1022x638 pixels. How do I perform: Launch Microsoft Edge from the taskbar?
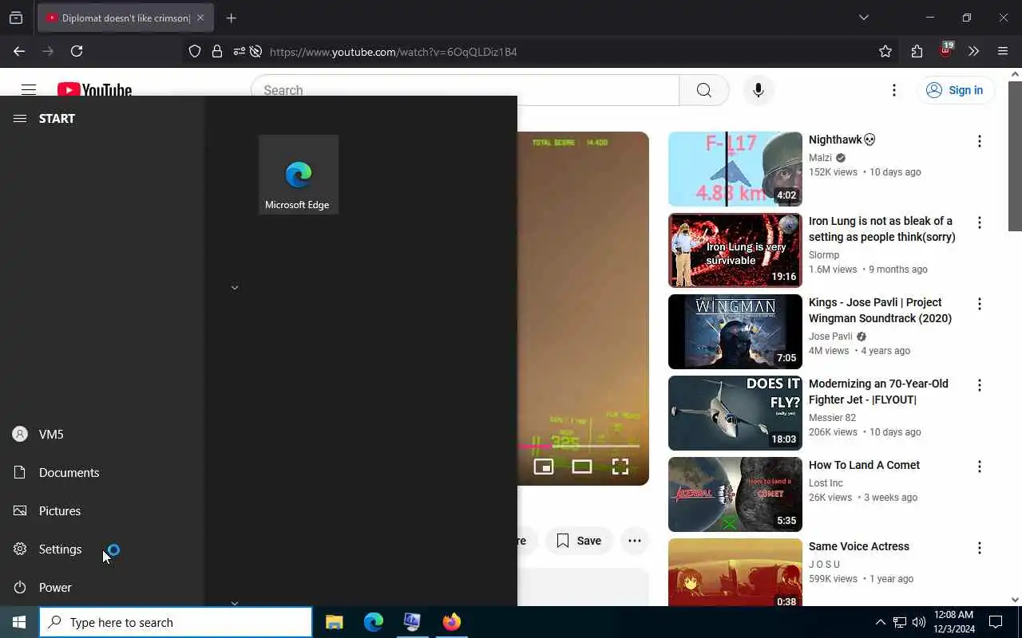pyautogui.click(x=374, y=622)
